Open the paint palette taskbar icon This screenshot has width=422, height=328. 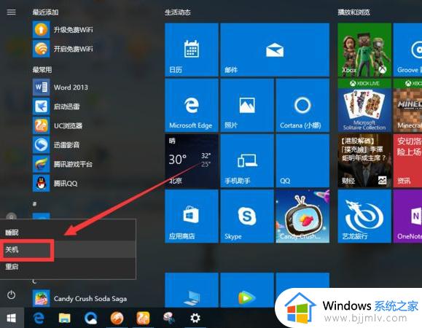point(169,319)
